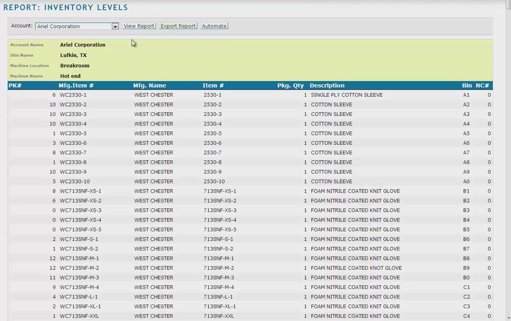This screenshot has width=511, height=321.
Task: Click bin A0 cell
Action: [x=467, y=182]
